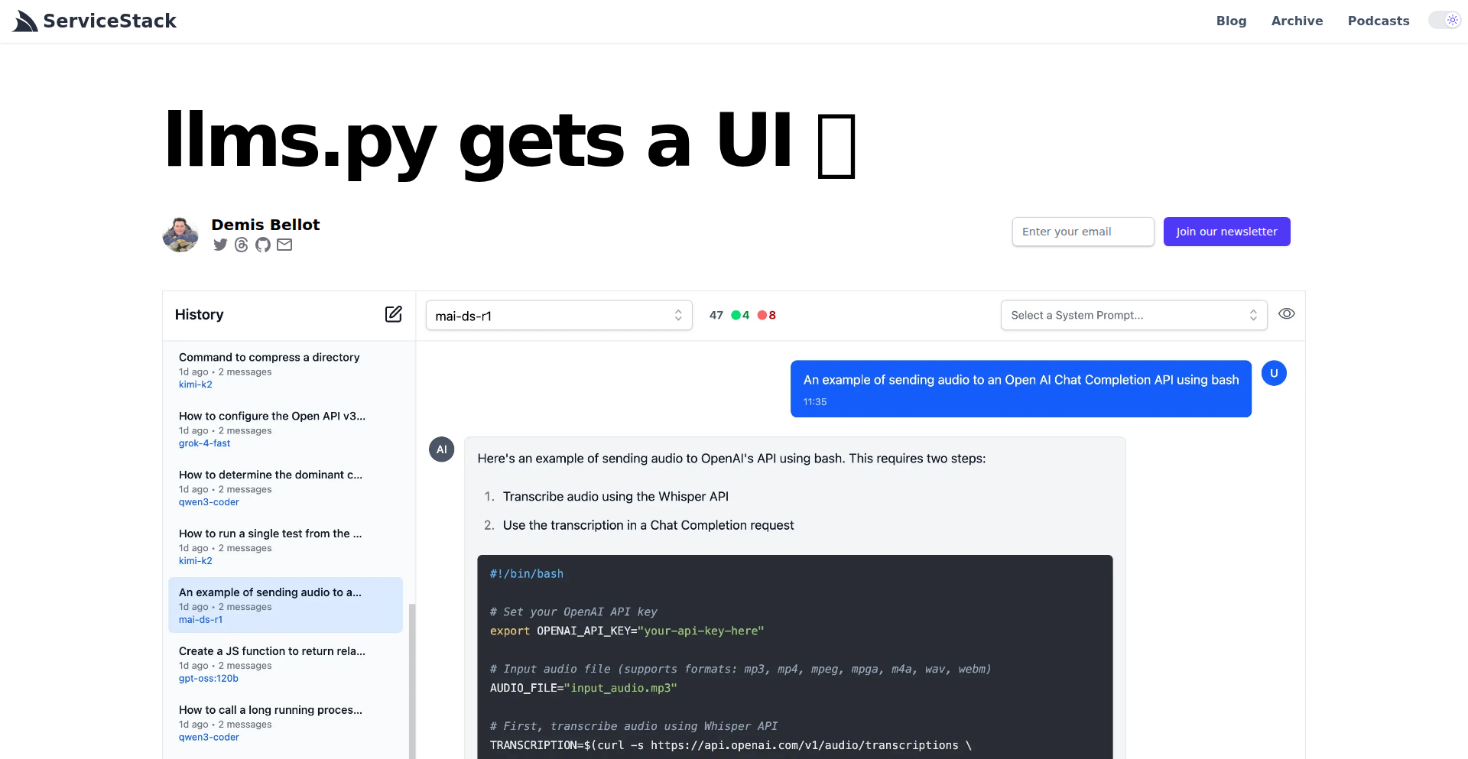Click Demis Bellot's profile photo
The image size is (1468, 759).
[x=181, y=234]
